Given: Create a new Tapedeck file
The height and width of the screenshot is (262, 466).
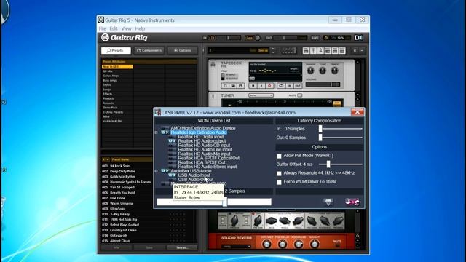Looking at the screenshot, I should [x=225, y=86].
